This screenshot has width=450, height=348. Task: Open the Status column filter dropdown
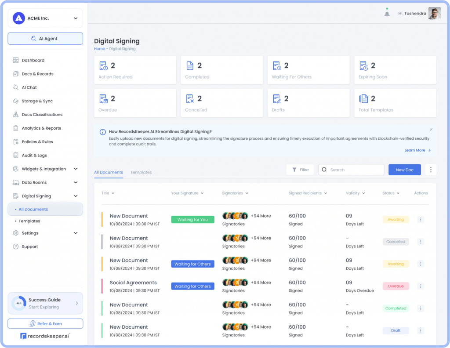pyautogui.click(x=390, y=193)
